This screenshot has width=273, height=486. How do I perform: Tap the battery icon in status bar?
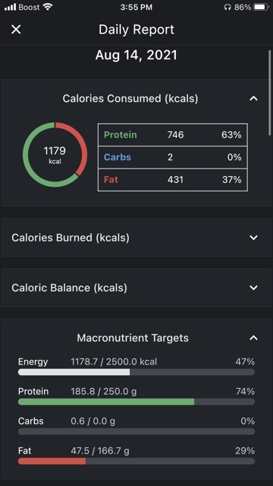(261, 7)
